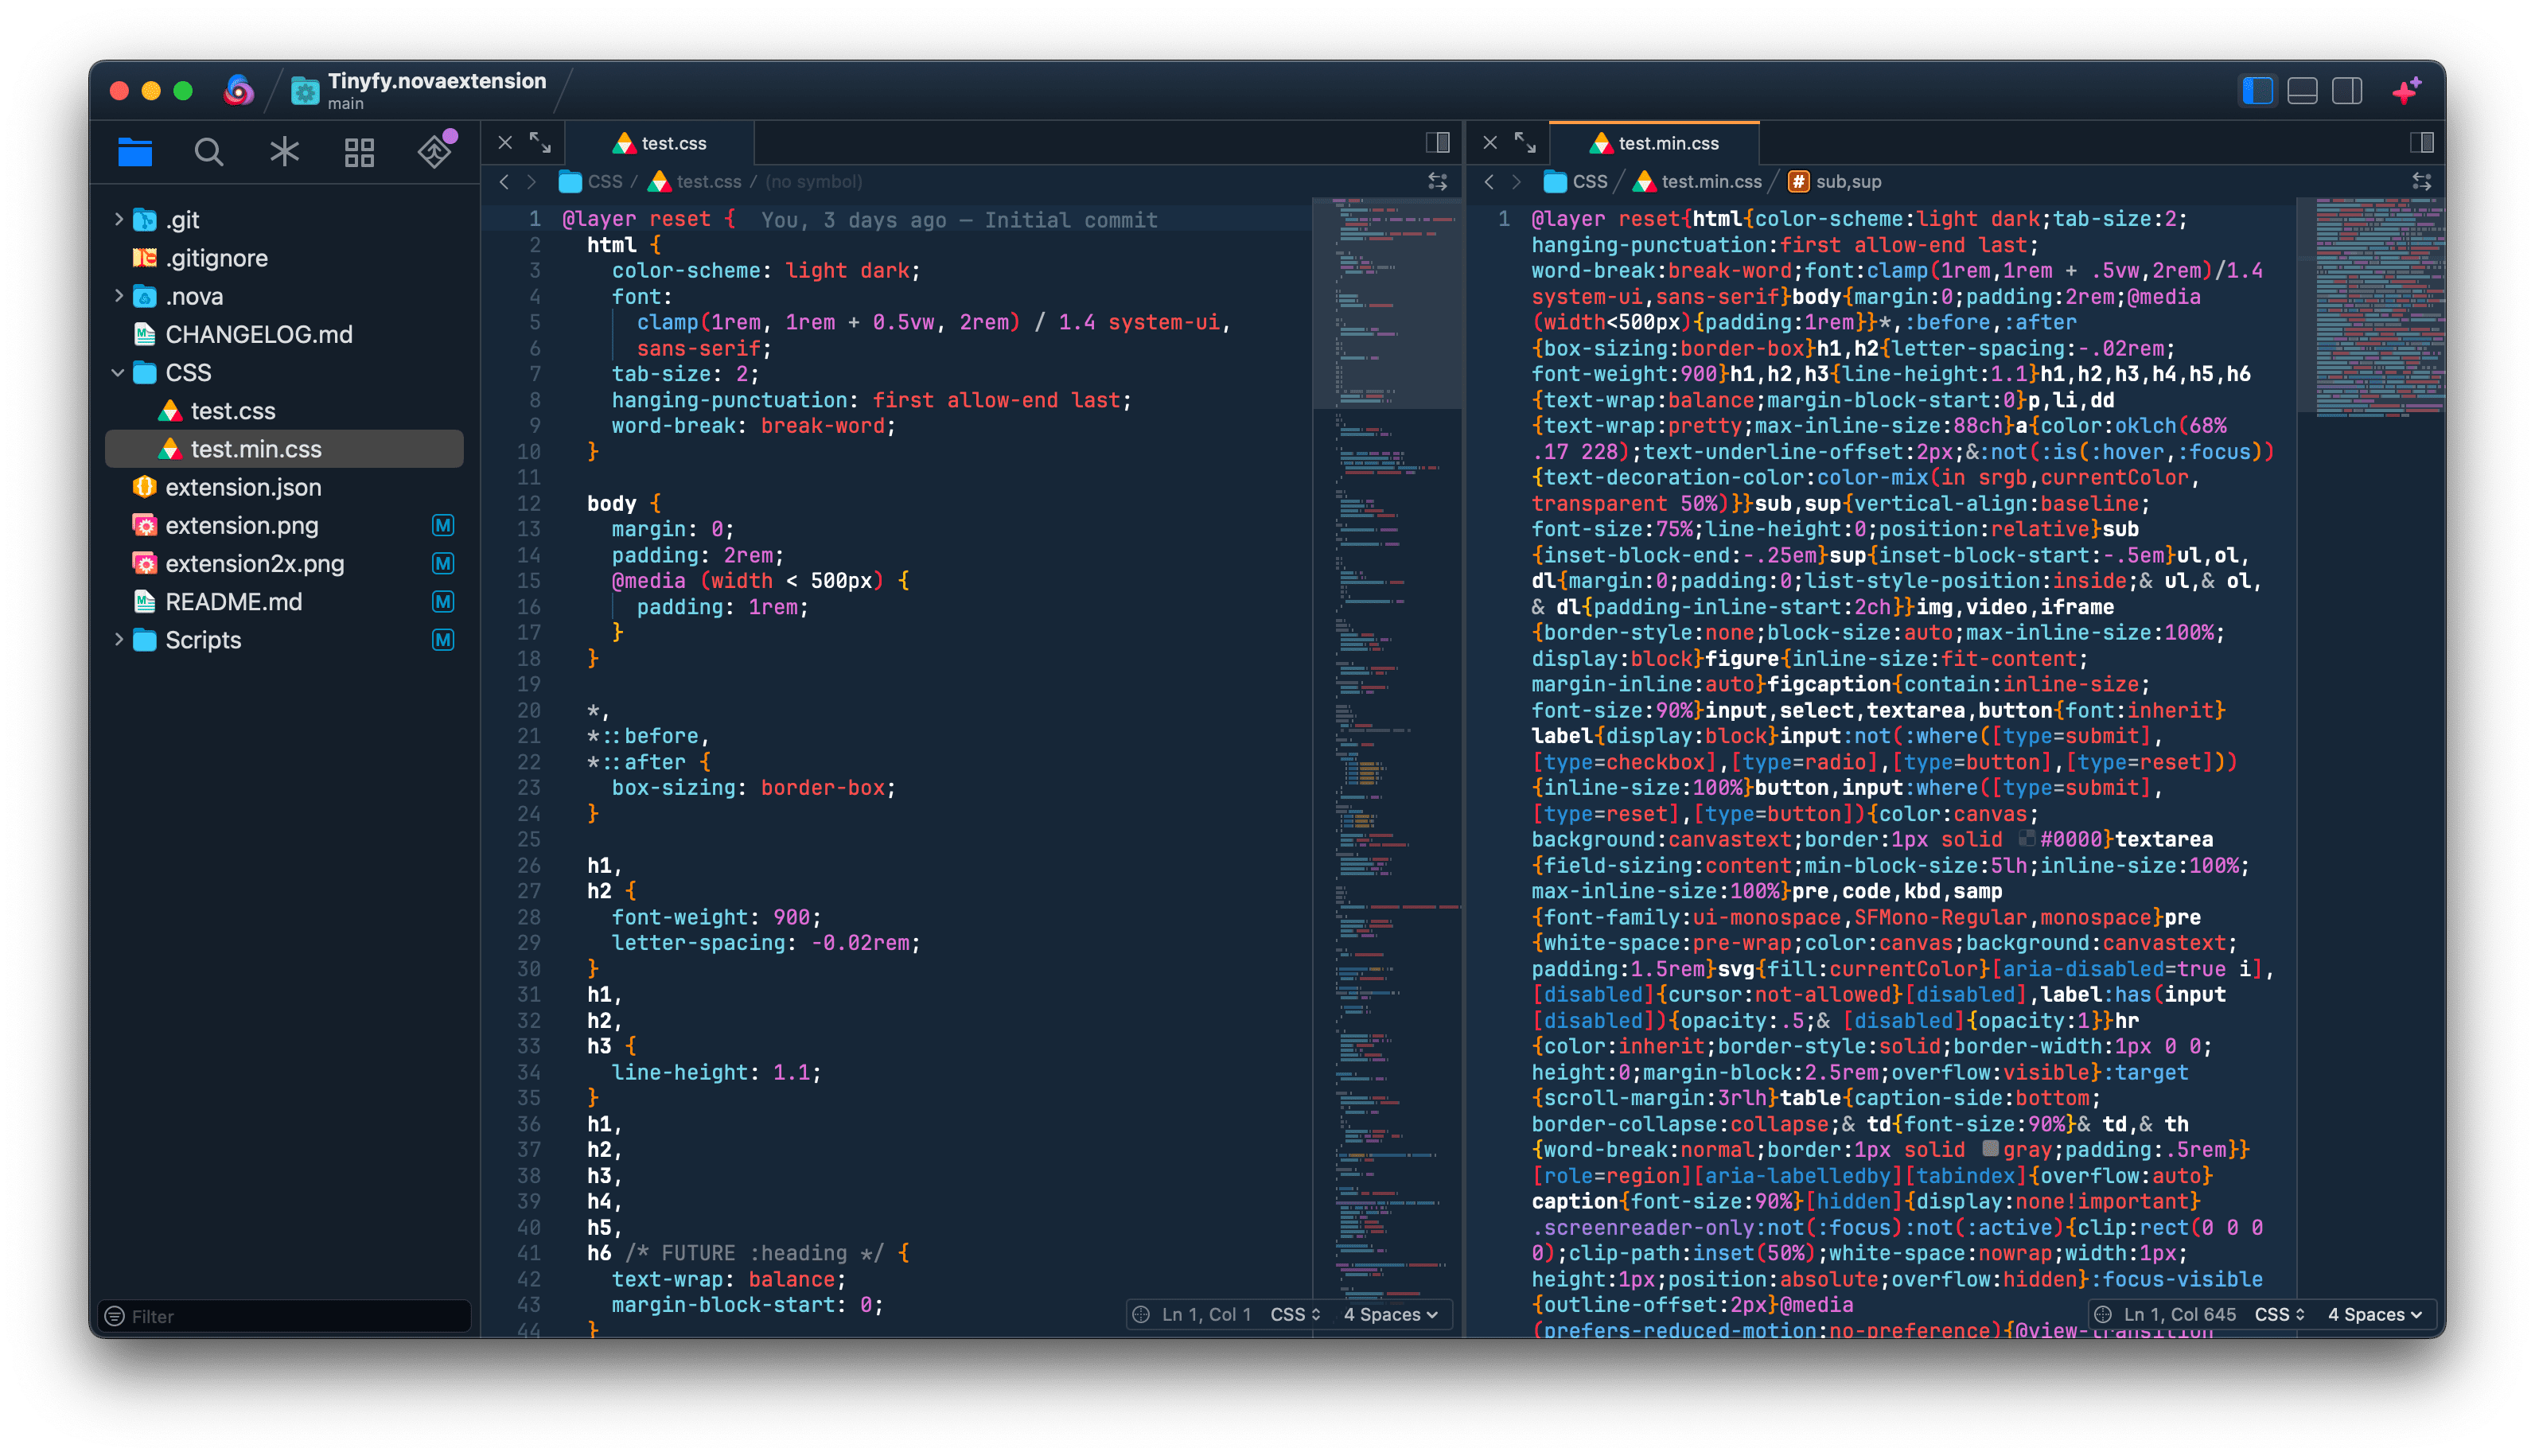Collapse the CSS folder
This screenshot has height=1456, width=2535.
[x=118, y=372]
